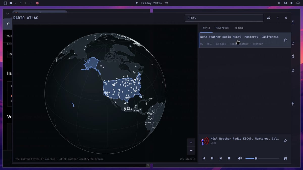Open the Recent tab
This screenshot has width=303, height=170.
[x=239, y=28]
